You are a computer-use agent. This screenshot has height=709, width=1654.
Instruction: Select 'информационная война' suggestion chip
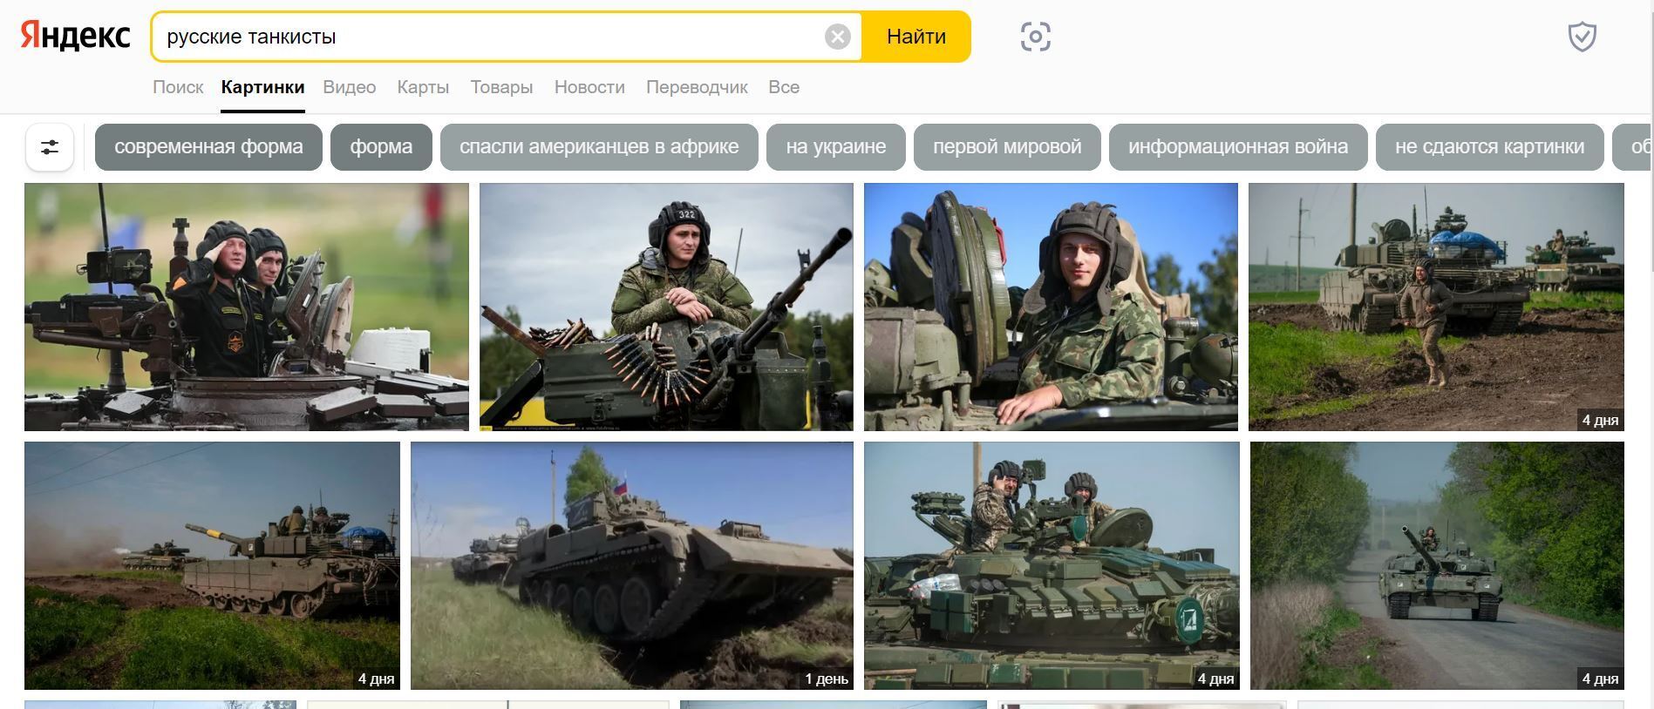point(1238,147)
